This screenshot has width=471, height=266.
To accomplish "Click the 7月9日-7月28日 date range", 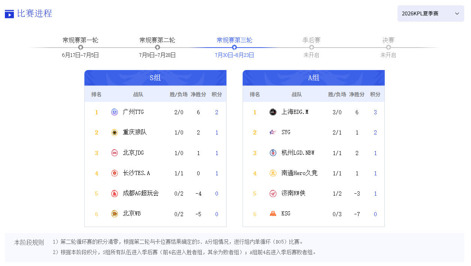I will coord(157,55).
